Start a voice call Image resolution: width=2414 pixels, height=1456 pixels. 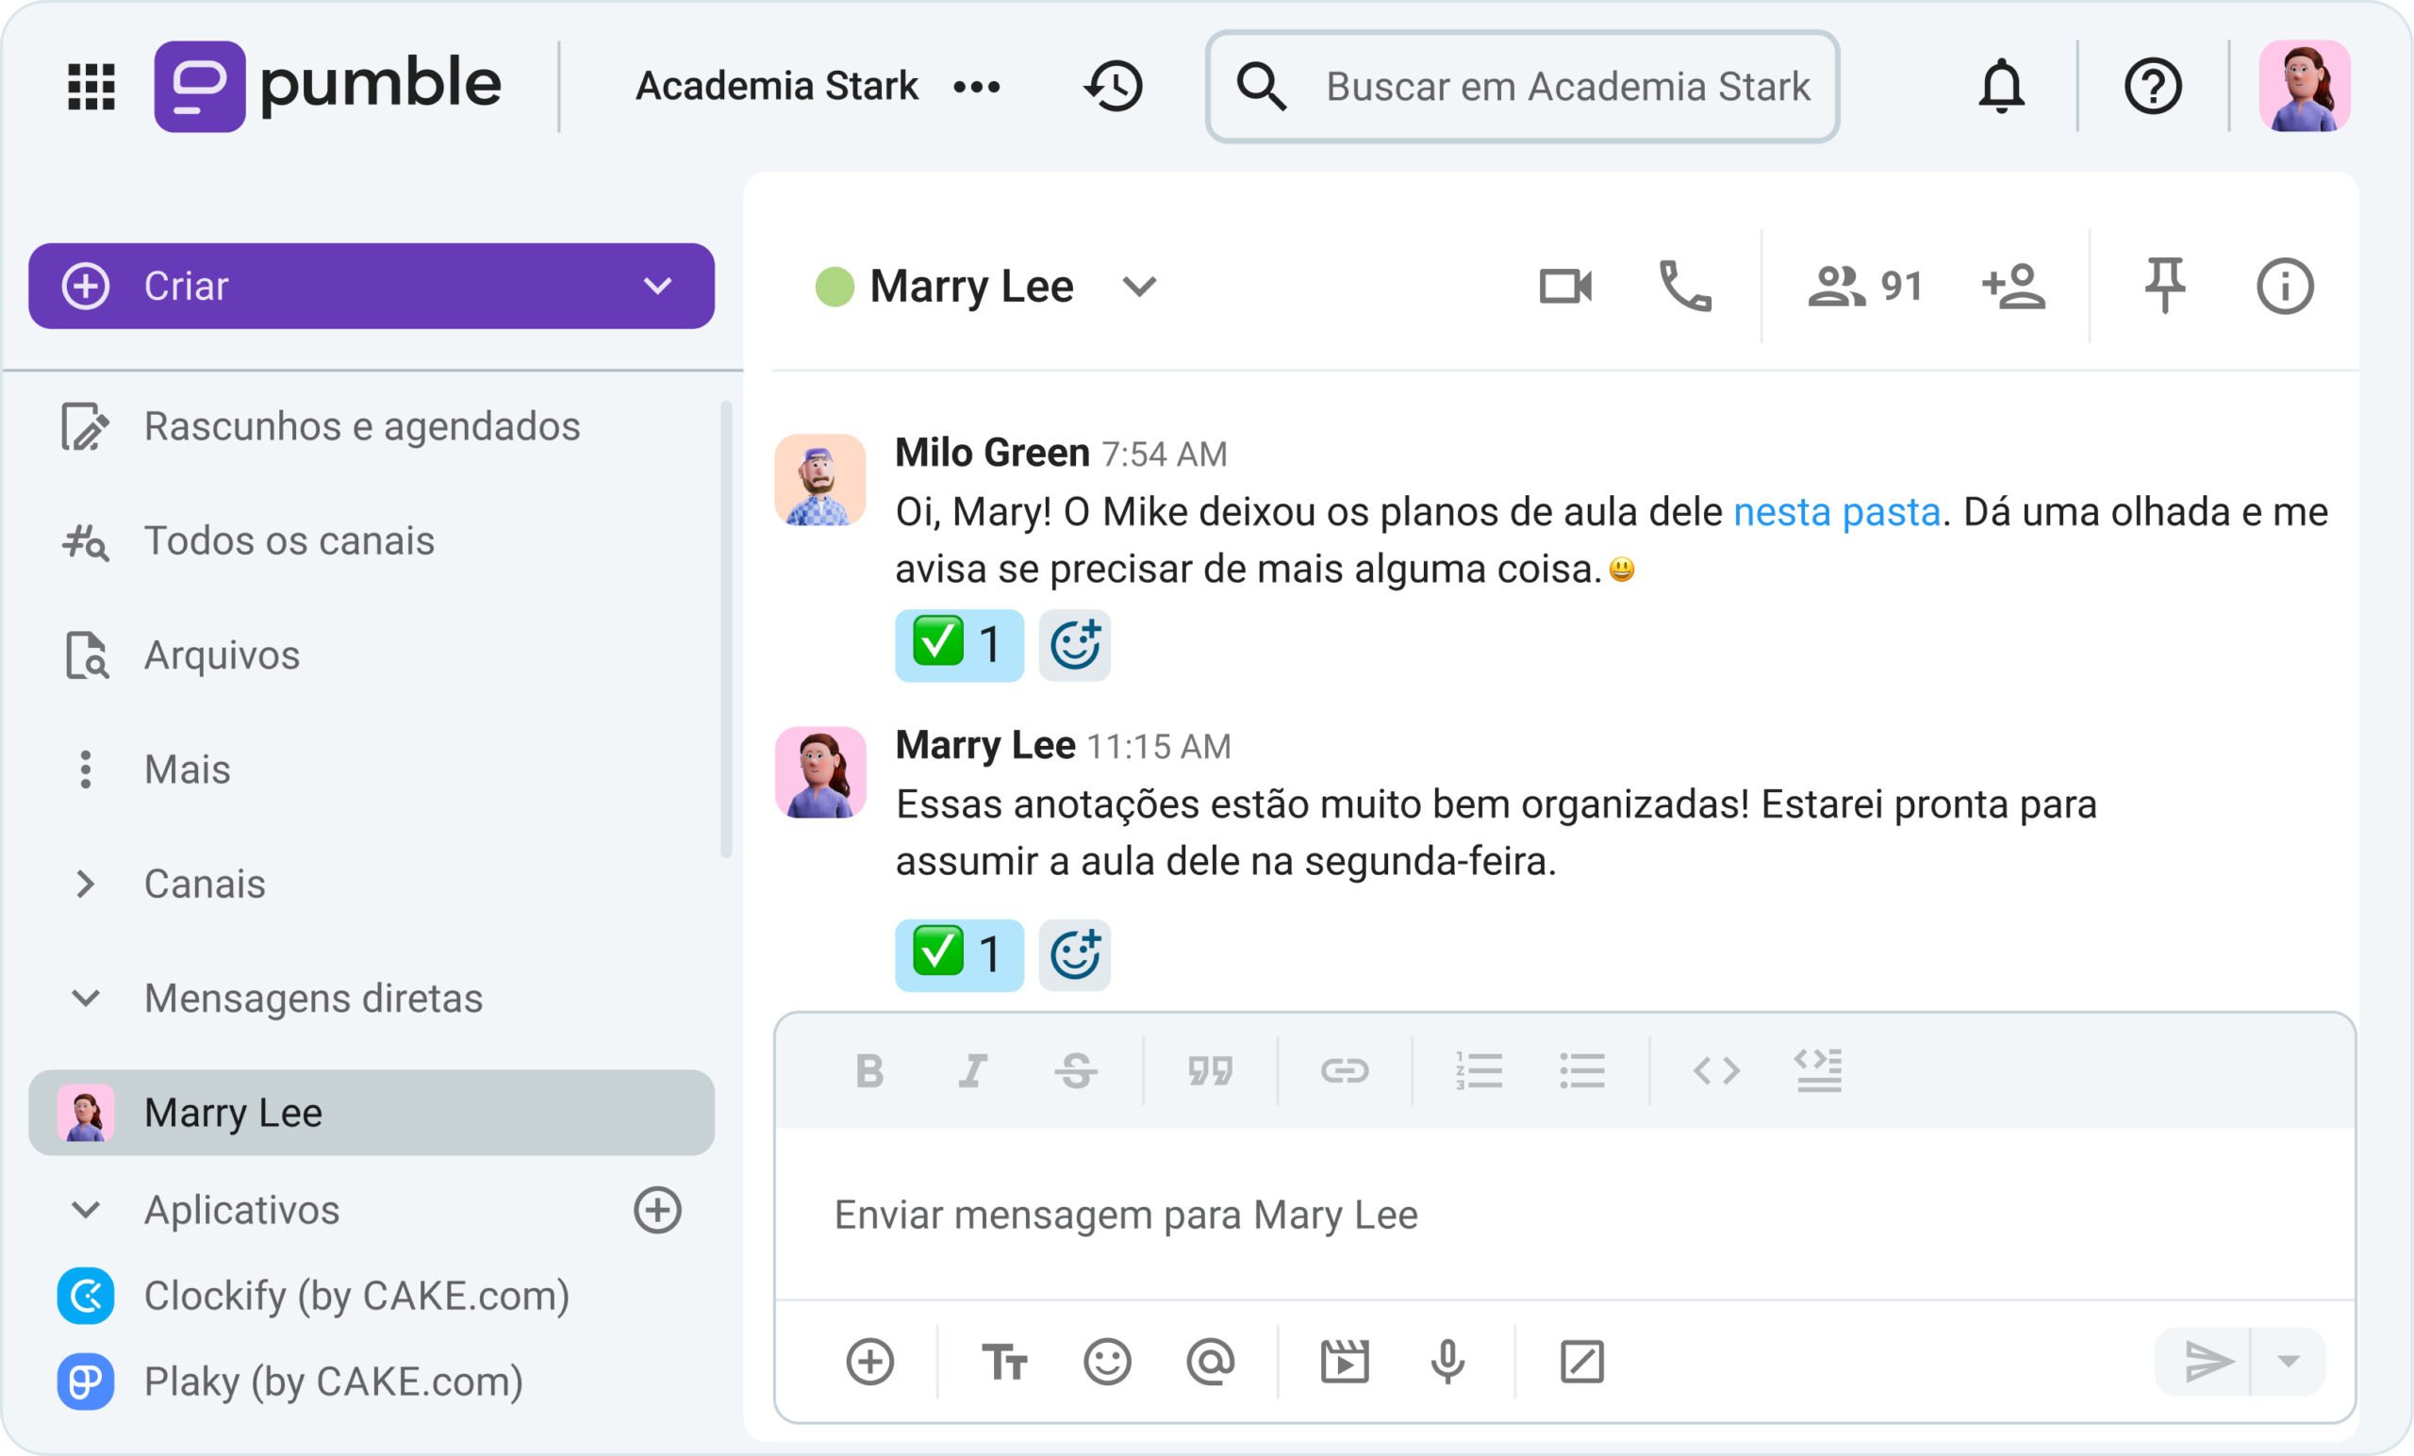[x=1685, y=286]
